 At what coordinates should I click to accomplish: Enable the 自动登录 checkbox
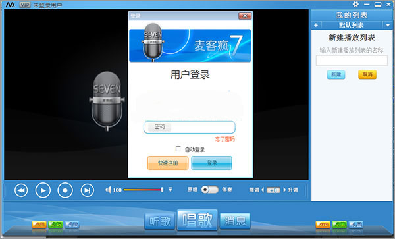click(178, 149)
